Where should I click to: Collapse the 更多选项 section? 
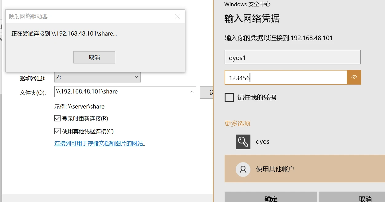click(x=238, y=124)
